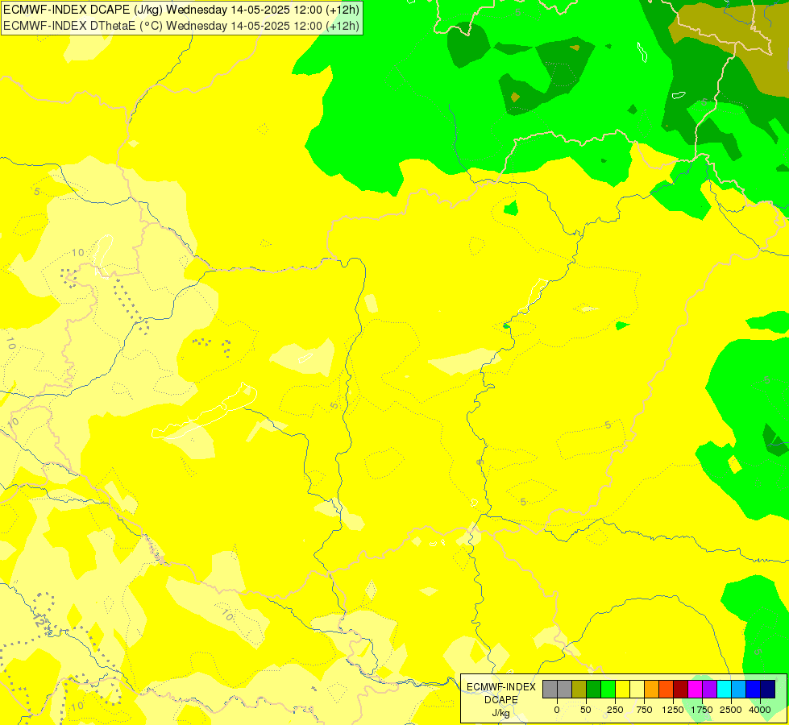Image resolution: width=789 pixels, height=725 pixels.
Task: Click the legend label "2500"
Action: tap(731, 710)
